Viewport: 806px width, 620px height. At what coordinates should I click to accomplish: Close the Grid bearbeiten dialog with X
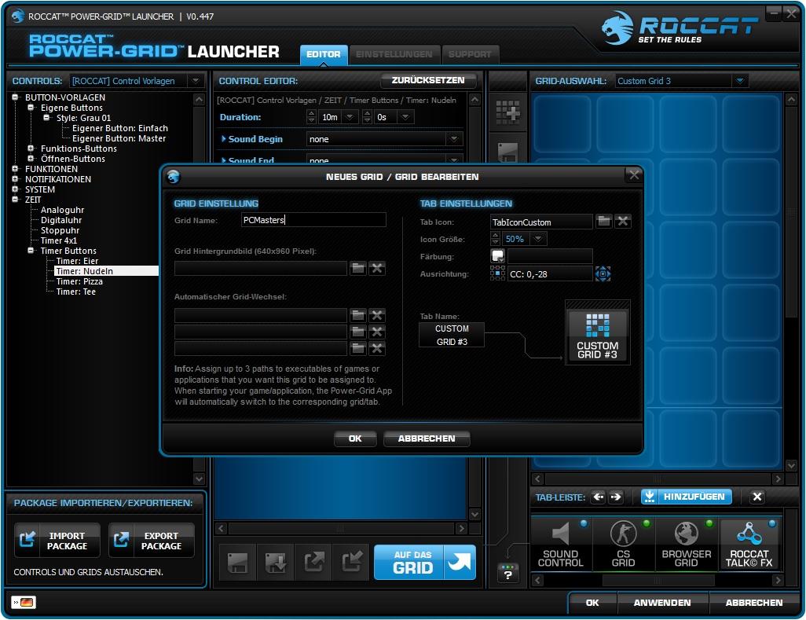click(634, 174)
